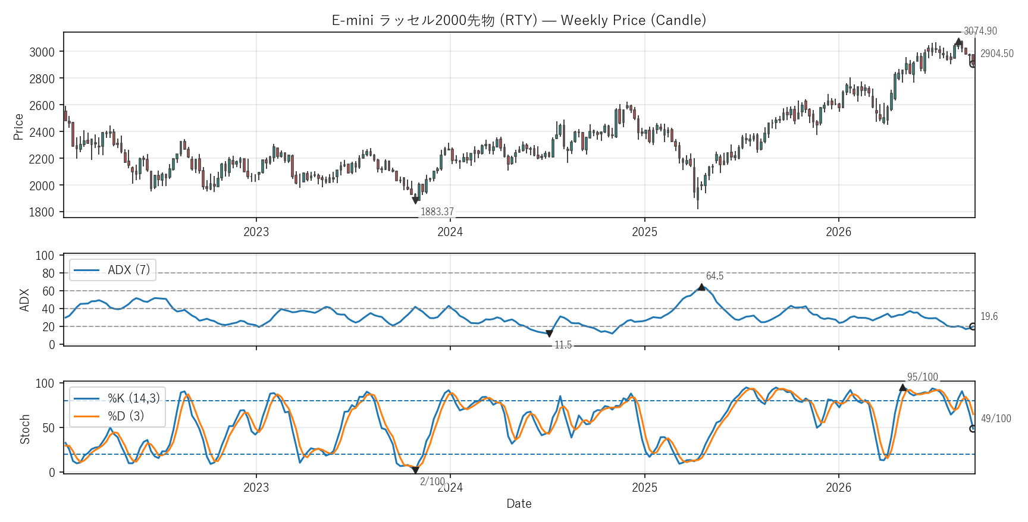The height and width of the screenshot is (522, 1028).
Task: Click the circle marker at the latest ADX value
Action: pyautogui.click(x=973, y=326)
